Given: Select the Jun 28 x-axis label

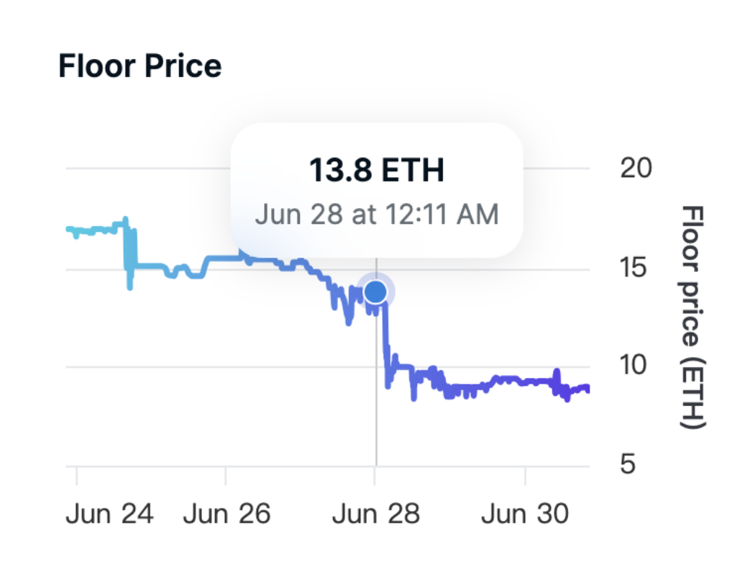Looking at the screenshot, I should point(376,514).
